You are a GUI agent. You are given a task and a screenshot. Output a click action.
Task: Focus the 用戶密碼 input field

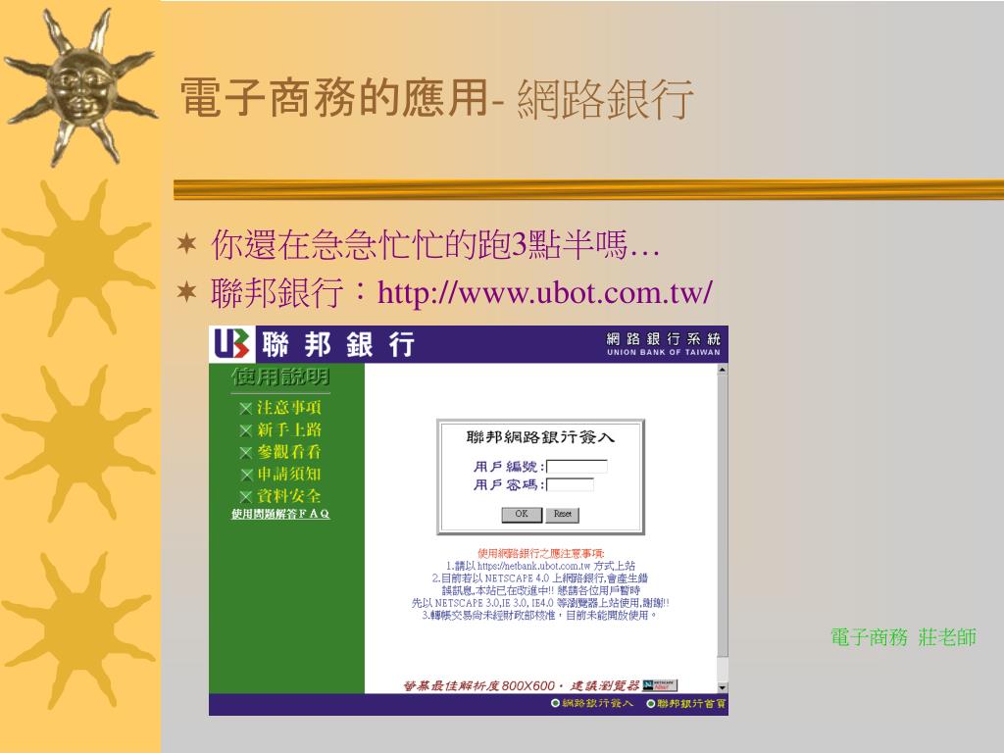point(570,484)
